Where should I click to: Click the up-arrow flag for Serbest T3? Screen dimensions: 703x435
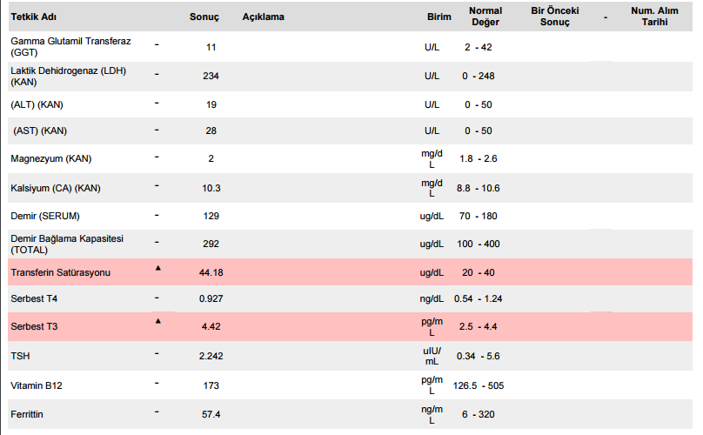point(157,321)
